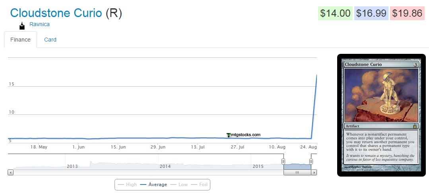429x194 pixels.
Task: Switch to the Card tab
Action: tap(50, 40)
